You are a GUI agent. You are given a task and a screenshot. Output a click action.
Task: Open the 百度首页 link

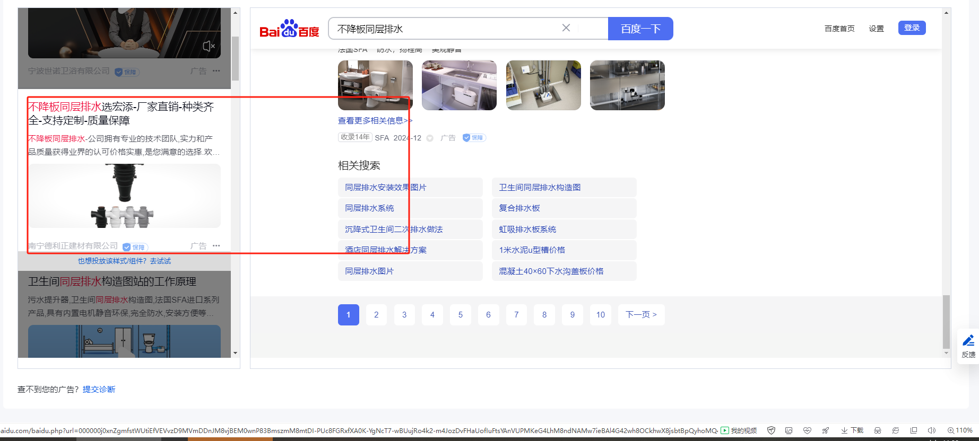tap(839, 29)
